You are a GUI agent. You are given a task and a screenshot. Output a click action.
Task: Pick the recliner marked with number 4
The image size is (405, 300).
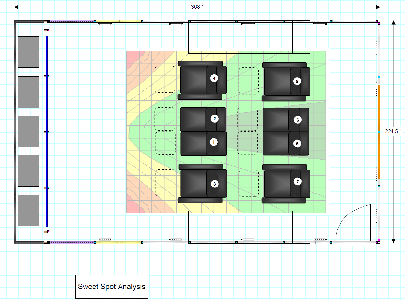[202, 80]
